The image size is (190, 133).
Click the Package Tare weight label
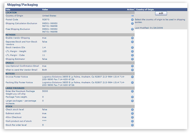[x=16, y=97]
